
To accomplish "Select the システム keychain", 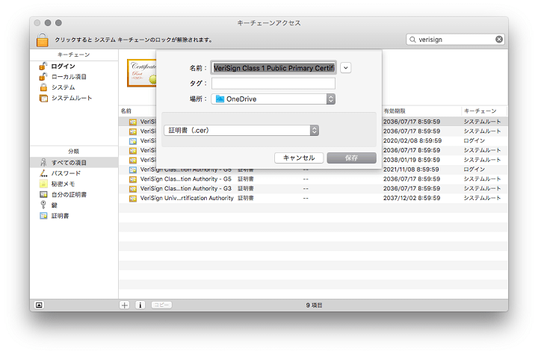I will pyautogui.click(x=63, y=87).
